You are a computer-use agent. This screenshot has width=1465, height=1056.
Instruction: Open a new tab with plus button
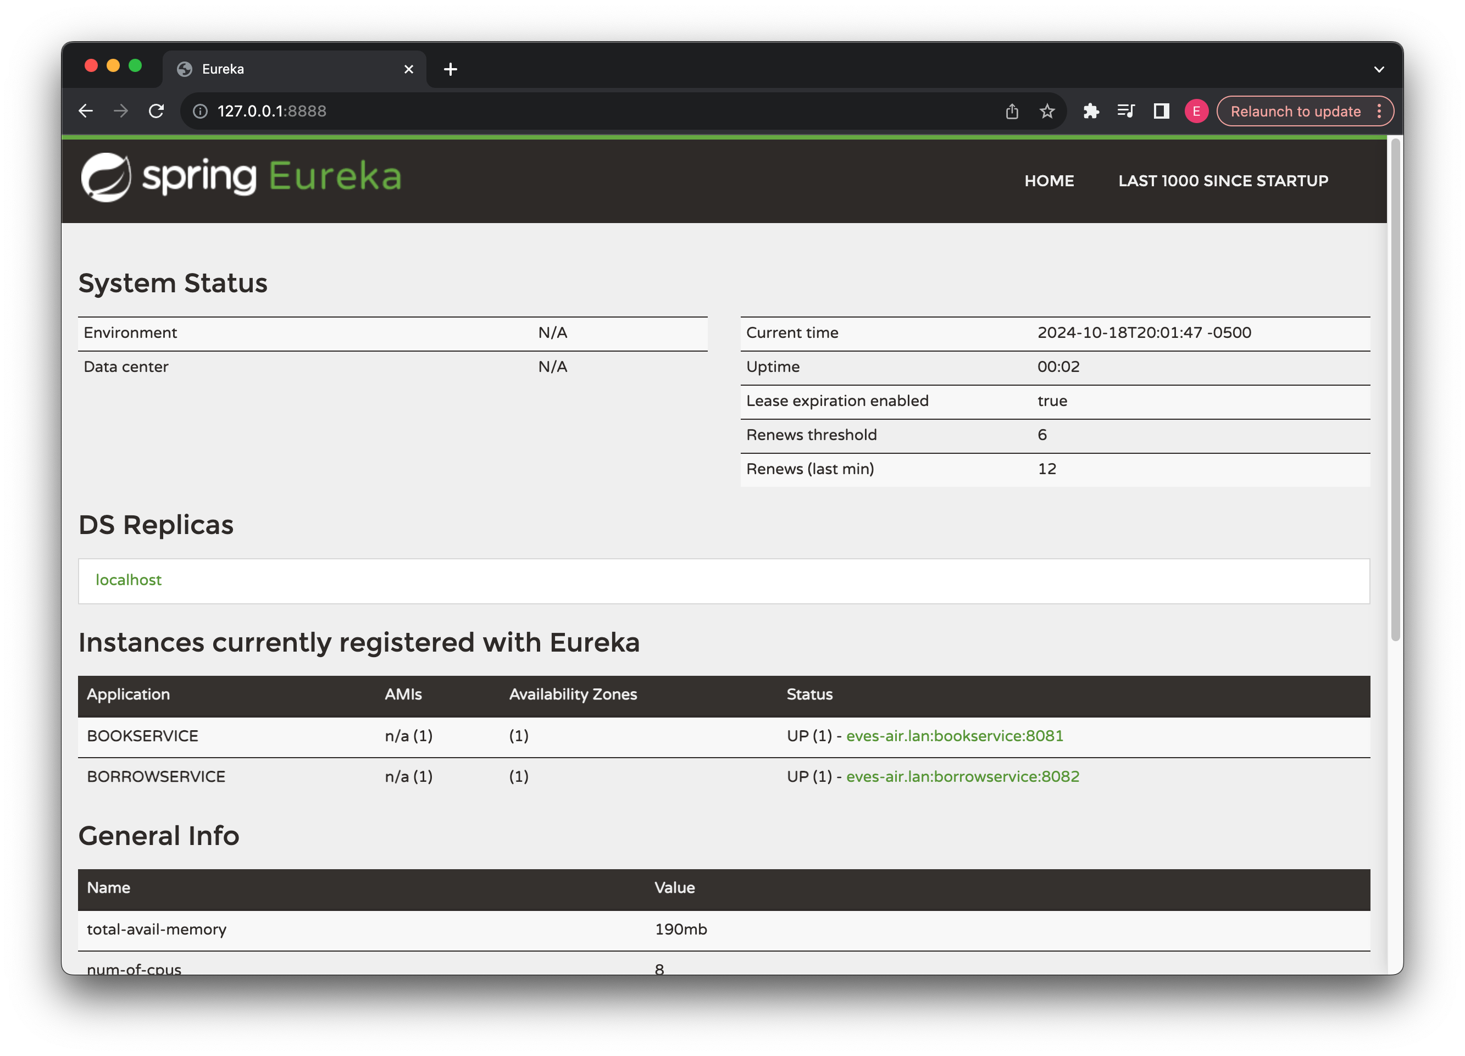click(x=451, y=69)
